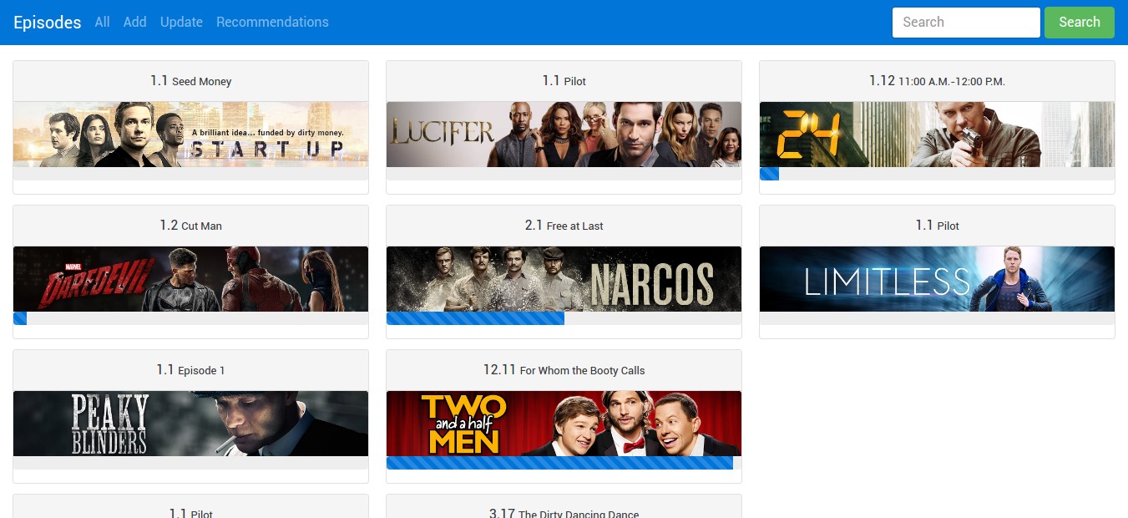Click the empty progress bar under Peaky Blinders
1128x518 pixels.
pyautogui.click(x=190, y=463)
